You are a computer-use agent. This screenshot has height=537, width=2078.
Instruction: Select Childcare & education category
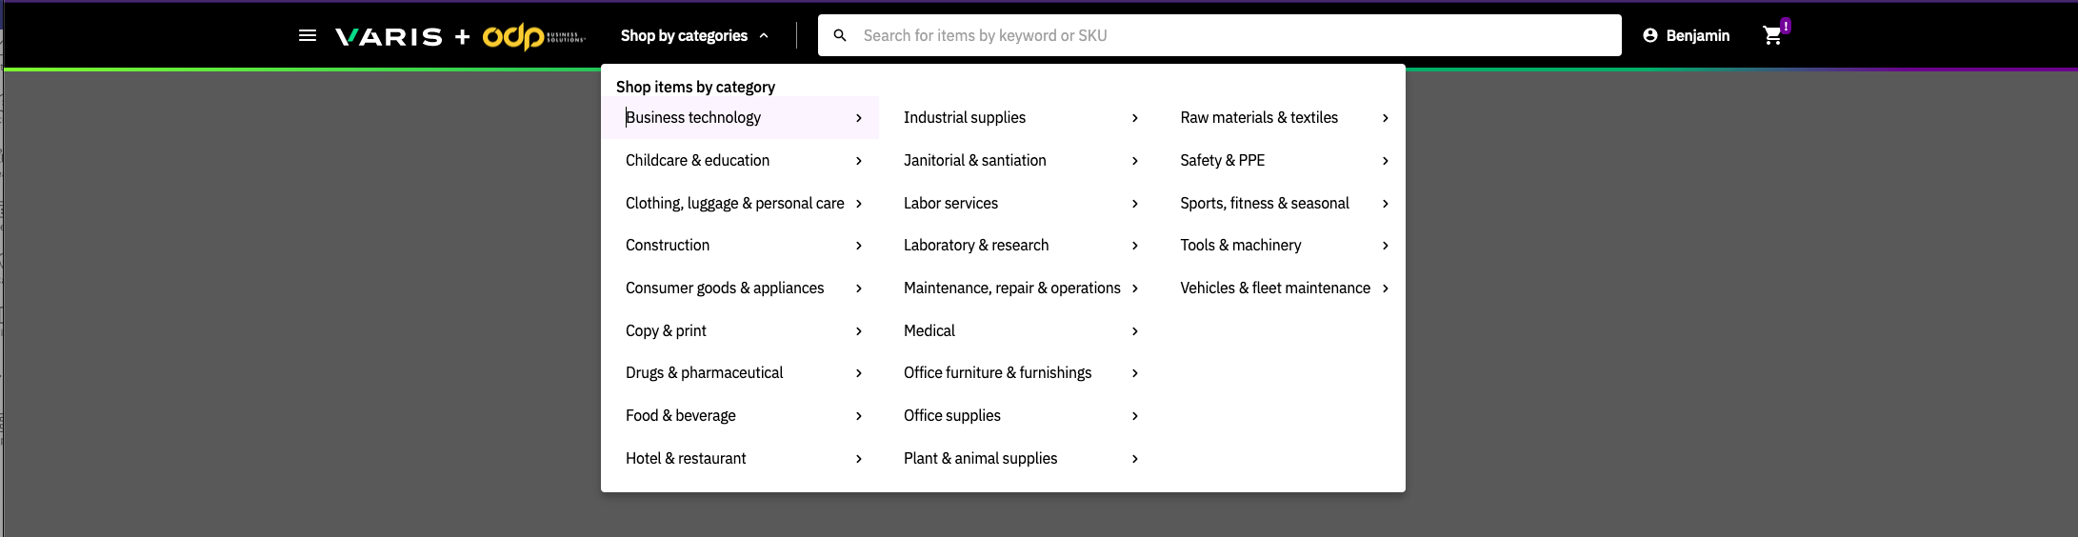point(740,160)
